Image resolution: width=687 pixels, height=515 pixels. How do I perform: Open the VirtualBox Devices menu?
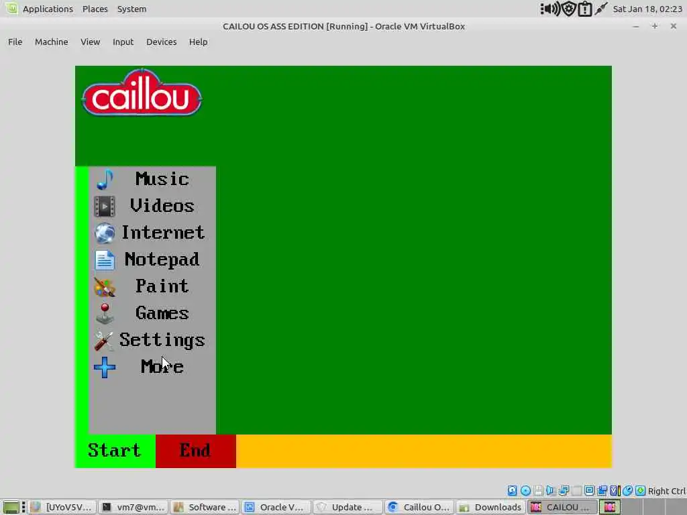(161, 42)
